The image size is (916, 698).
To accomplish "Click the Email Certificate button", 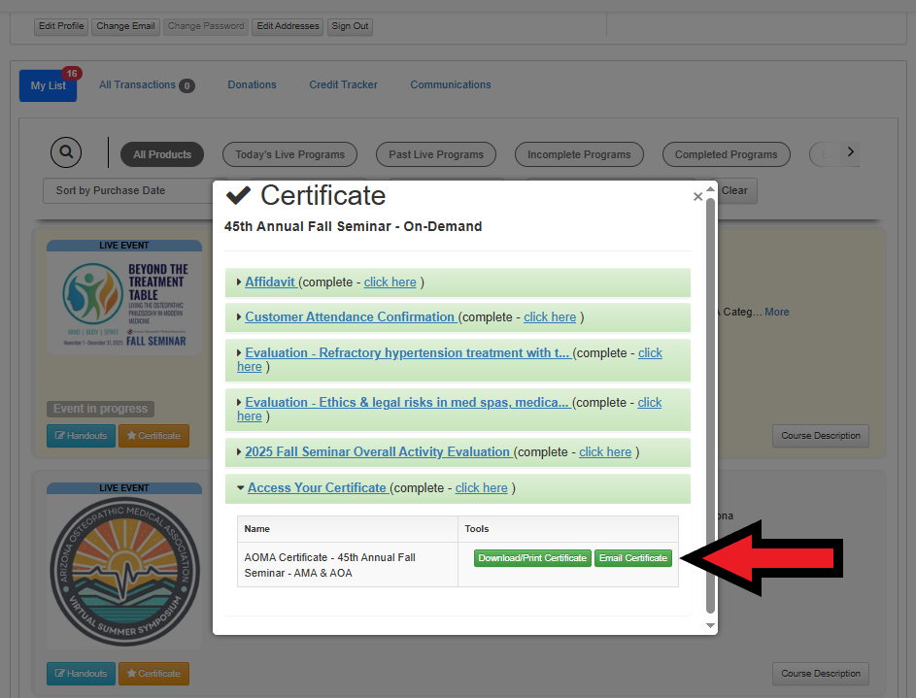I will (632, 558).
